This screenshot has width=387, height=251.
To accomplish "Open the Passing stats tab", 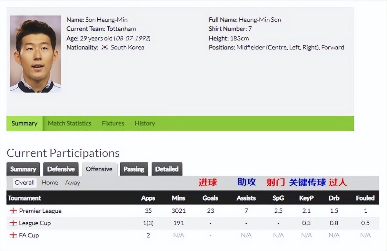I will [x=134, y=169].
